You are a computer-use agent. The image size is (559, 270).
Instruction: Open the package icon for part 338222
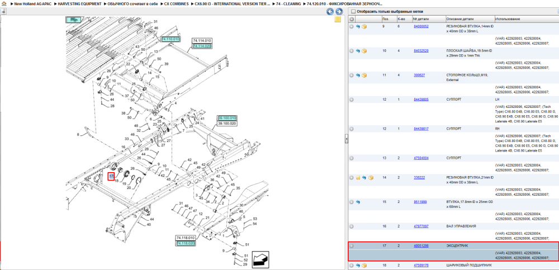click(x=371, y=178)
